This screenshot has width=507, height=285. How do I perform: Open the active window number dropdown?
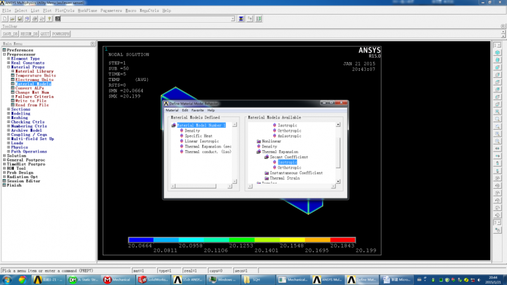coord(497,45)
